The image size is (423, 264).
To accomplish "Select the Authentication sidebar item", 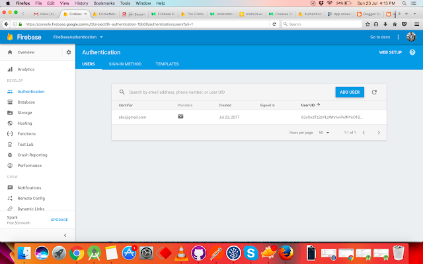I will pyautogui.click(x=31, y=92).
